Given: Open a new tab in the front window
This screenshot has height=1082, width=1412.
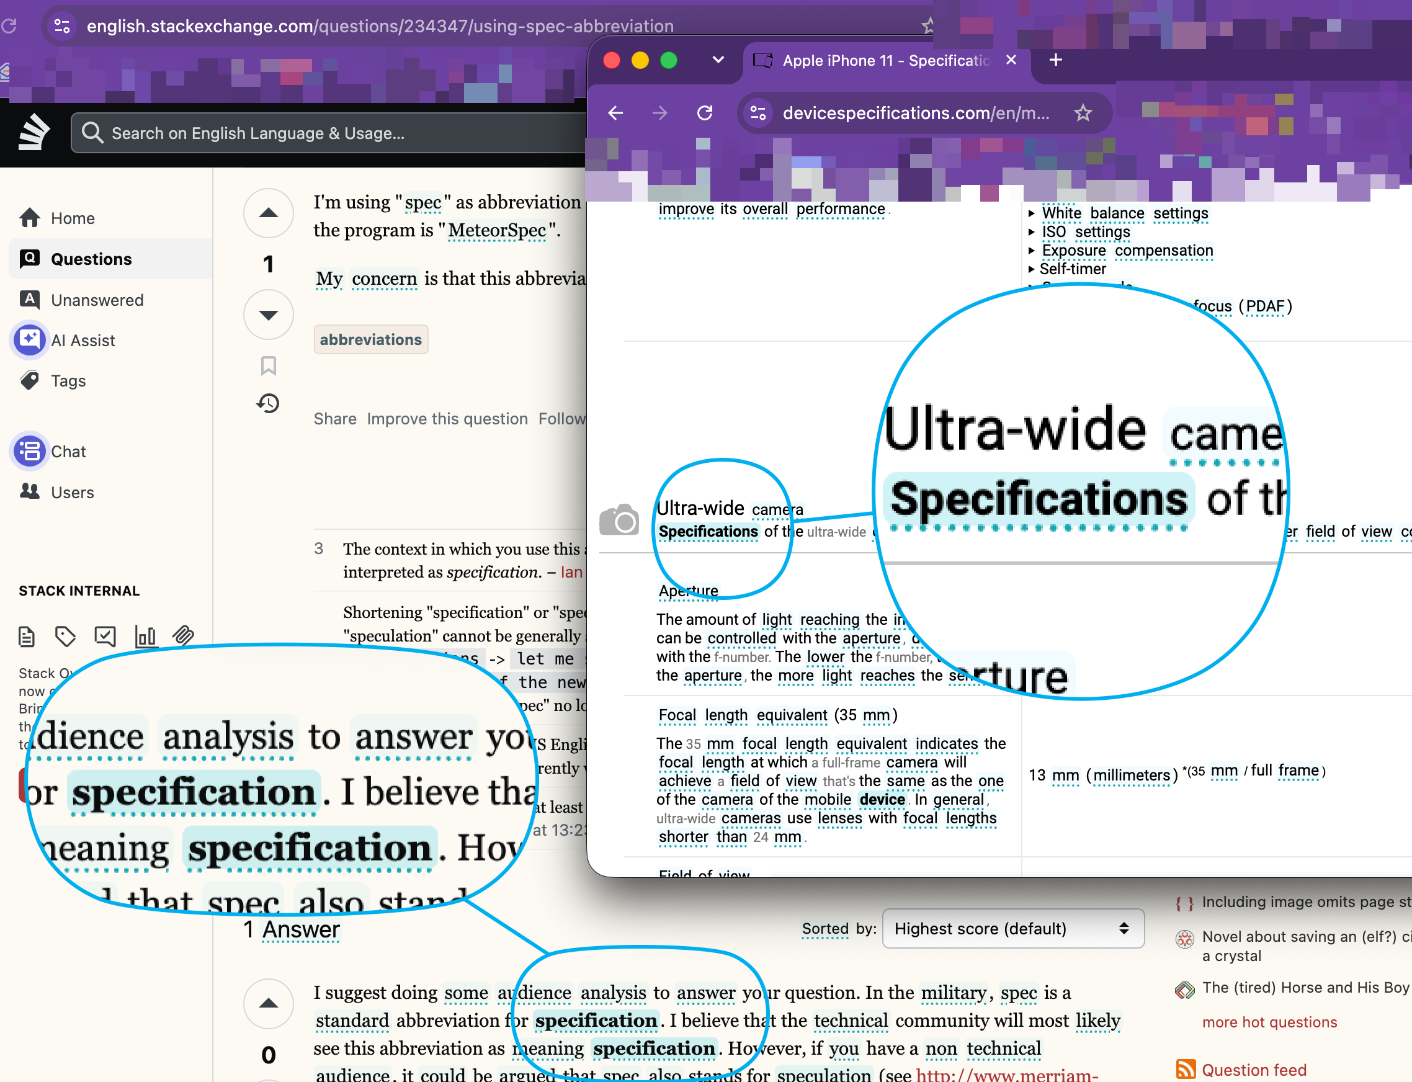Looking at the screenshot, I should click(1056, 60).
